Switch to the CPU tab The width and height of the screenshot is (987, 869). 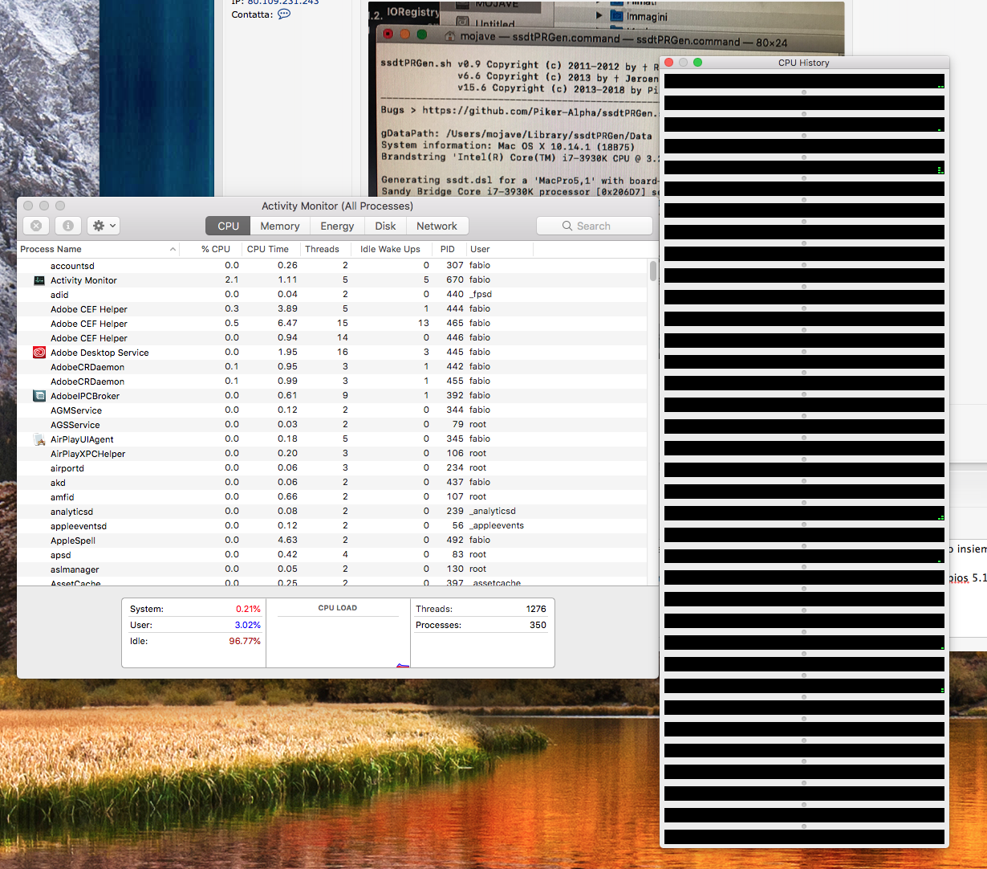(228, 226)
